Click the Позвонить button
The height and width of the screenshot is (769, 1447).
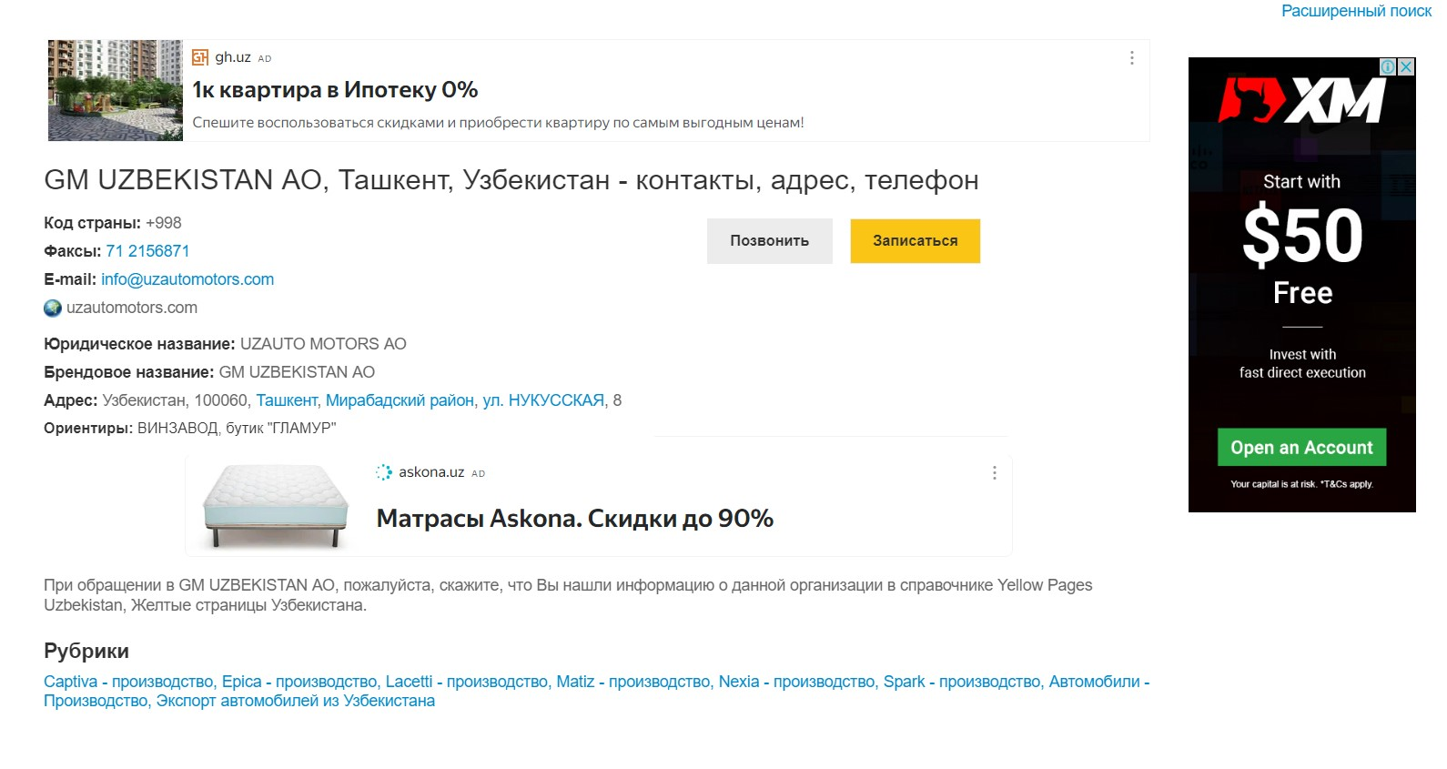coord(770,241)
